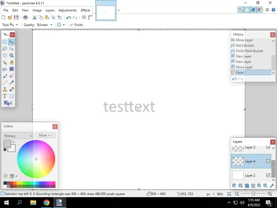
Task: Choose the Pencil tool
Action: tap(5, 83)
